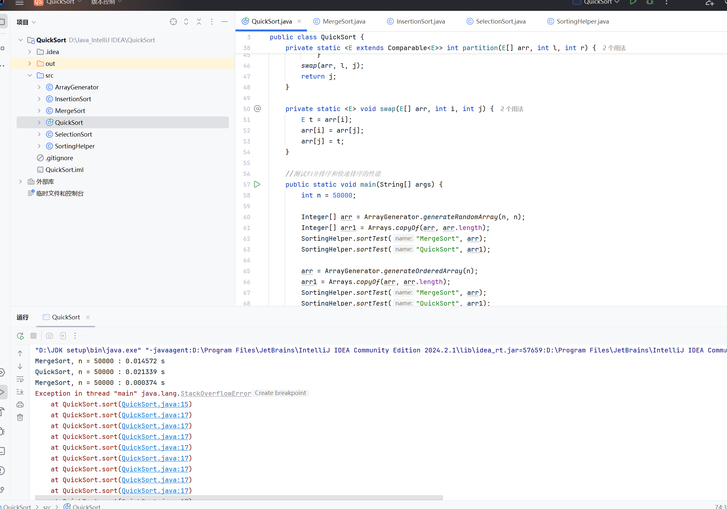
Task: Collapse the src folder
Action: 30,75
